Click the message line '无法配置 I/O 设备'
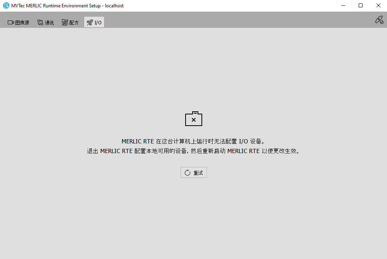Viewport: 387px width, 259px height. (x=194, y=141)
